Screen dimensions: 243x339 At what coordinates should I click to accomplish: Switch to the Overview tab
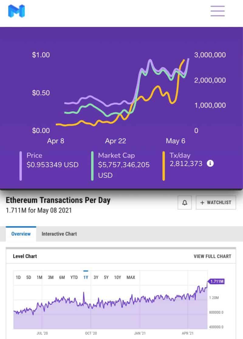tap(21, 234)
